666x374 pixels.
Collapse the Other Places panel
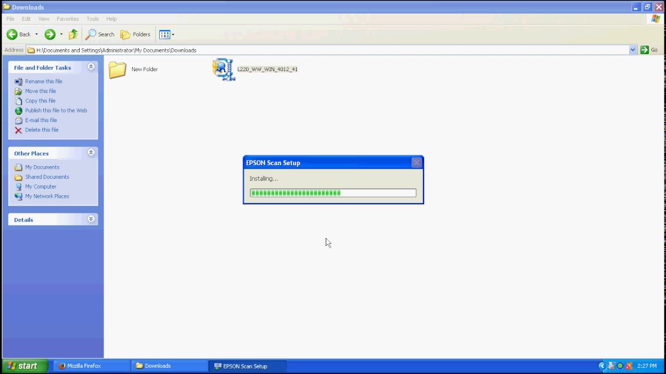[91, 153]
